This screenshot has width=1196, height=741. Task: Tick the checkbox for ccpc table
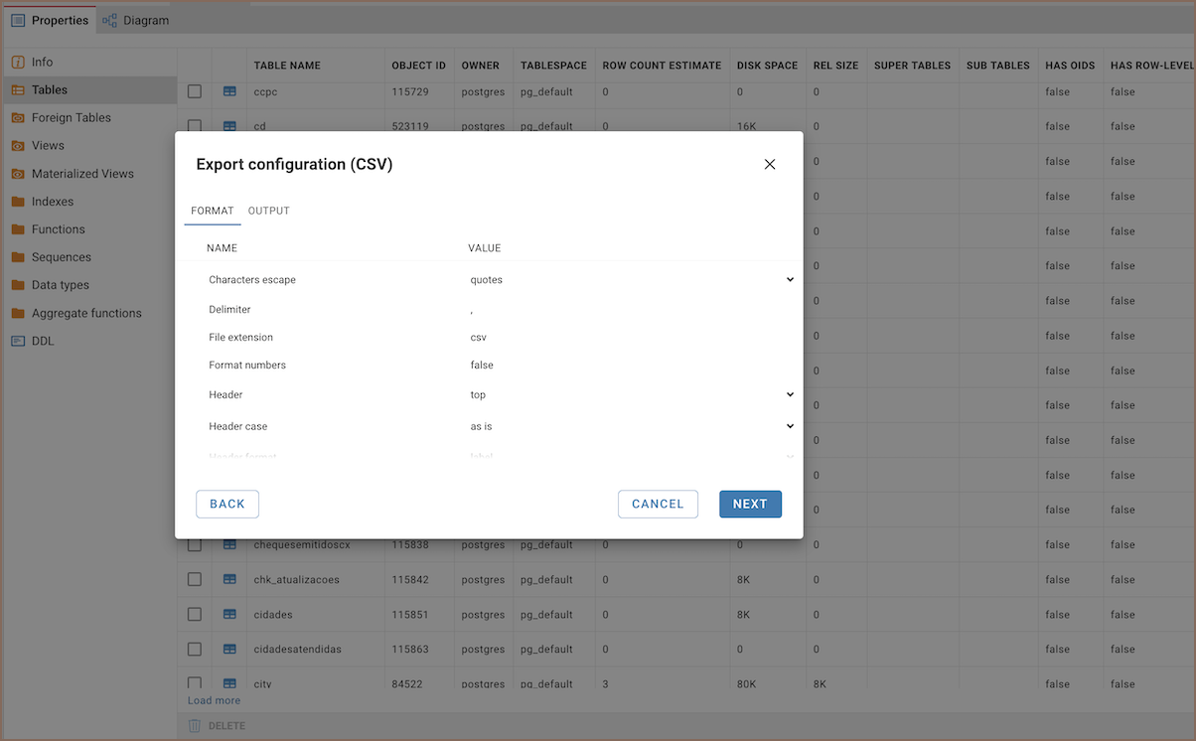pos(195,91)
